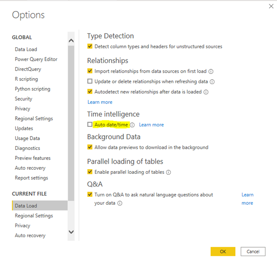
Task: Click info icon next to Update or delete relationships
Action: (x=212, y=82)
